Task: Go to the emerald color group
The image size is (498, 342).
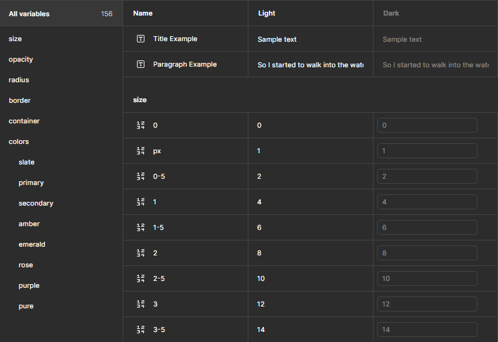Action: (x=32, y=244)
